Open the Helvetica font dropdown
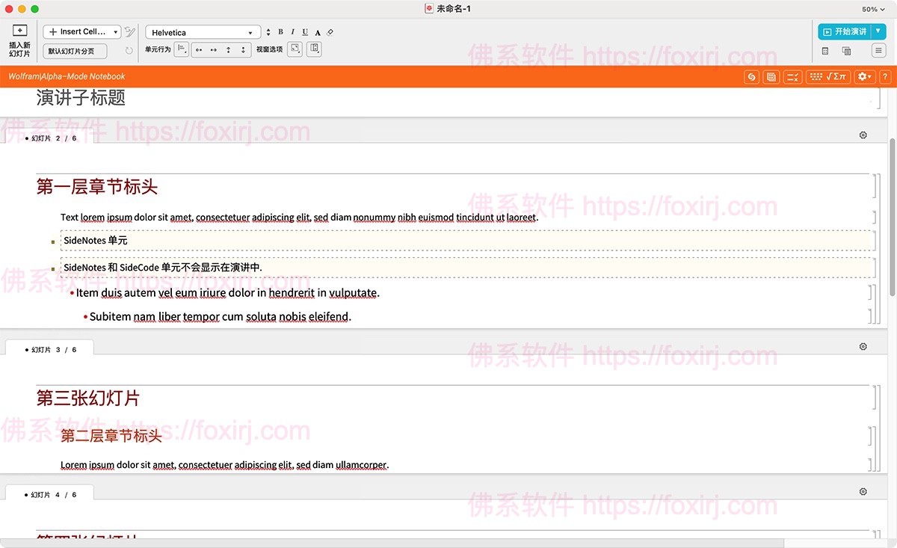The height and width of the screenshot is (548, 897). [x=202, y=32]
